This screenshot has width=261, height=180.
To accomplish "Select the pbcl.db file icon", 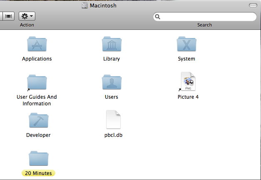I will tap(113, 119).
